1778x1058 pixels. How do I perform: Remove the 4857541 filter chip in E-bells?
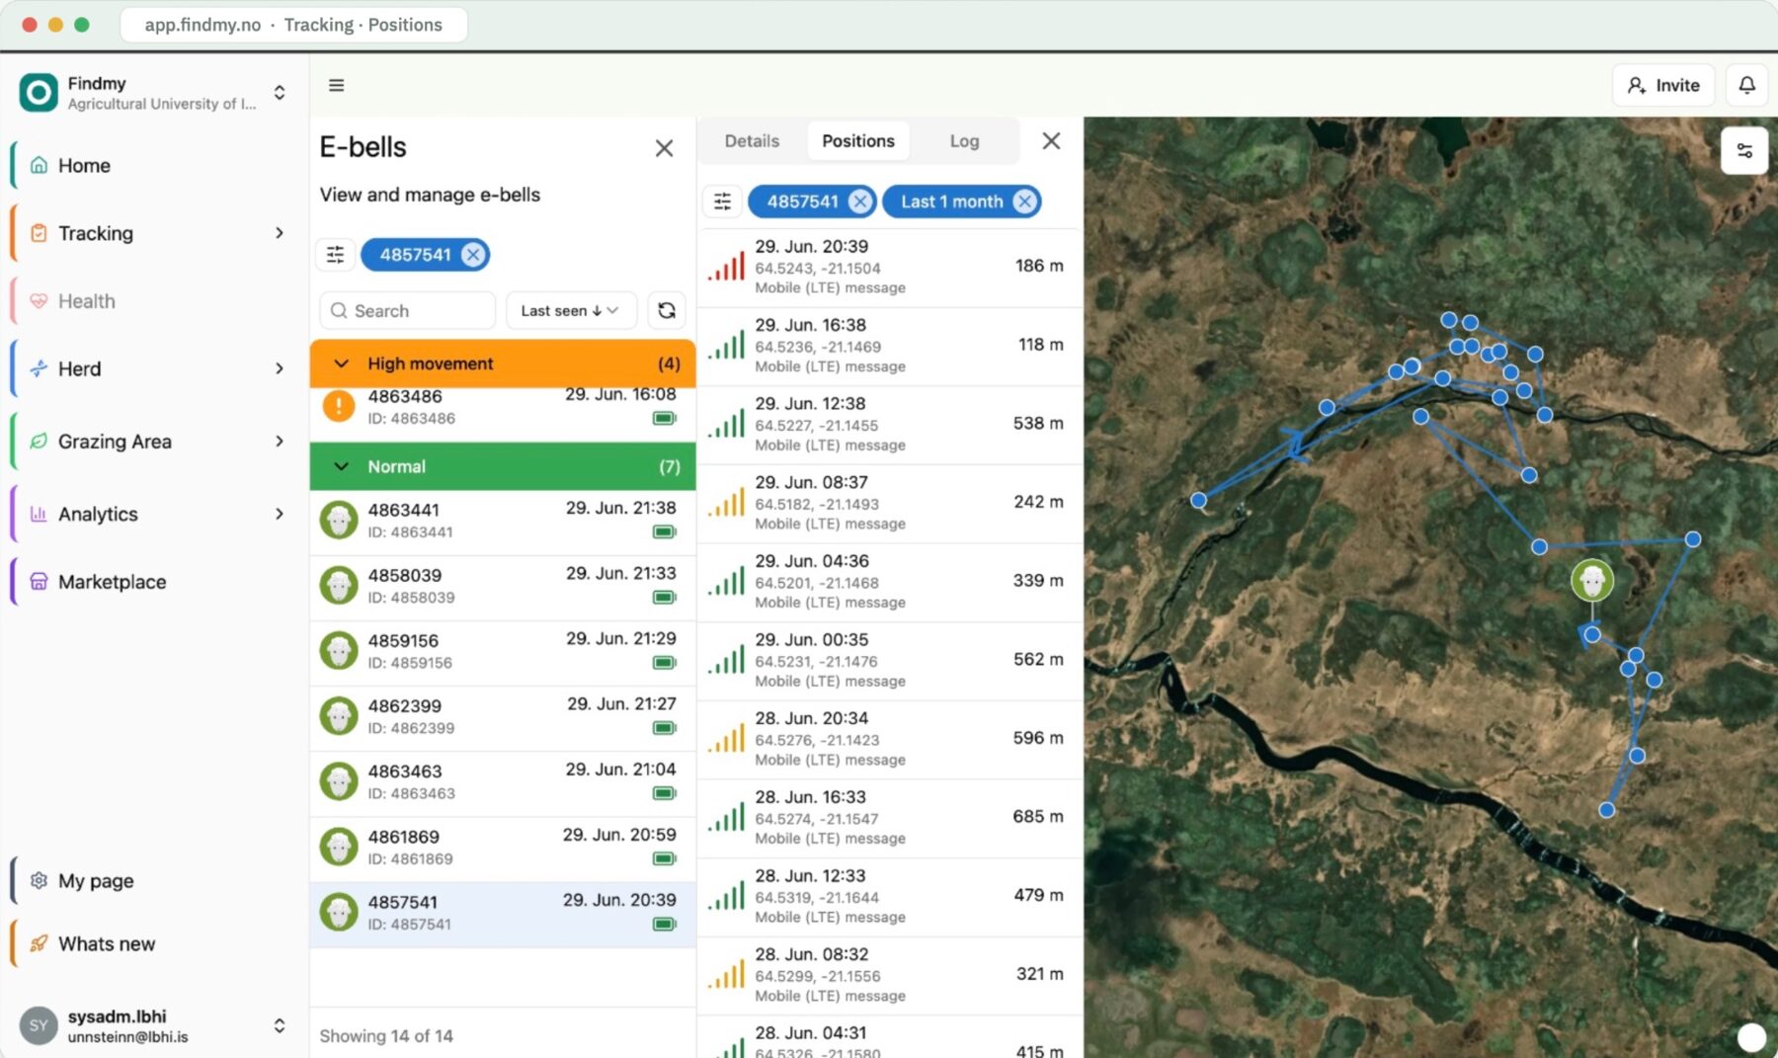(x=473, y=255)
